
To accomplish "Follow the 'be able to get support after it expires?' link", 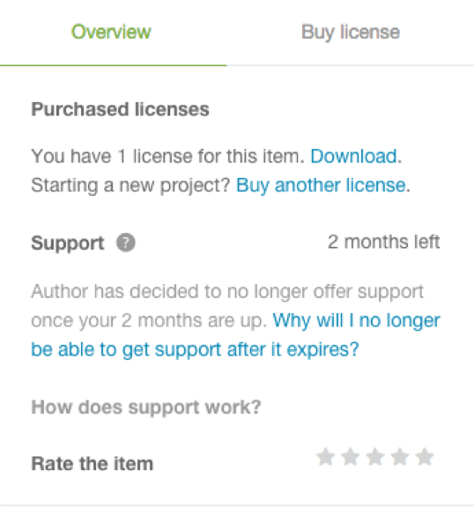I will (x=195, y=349).
